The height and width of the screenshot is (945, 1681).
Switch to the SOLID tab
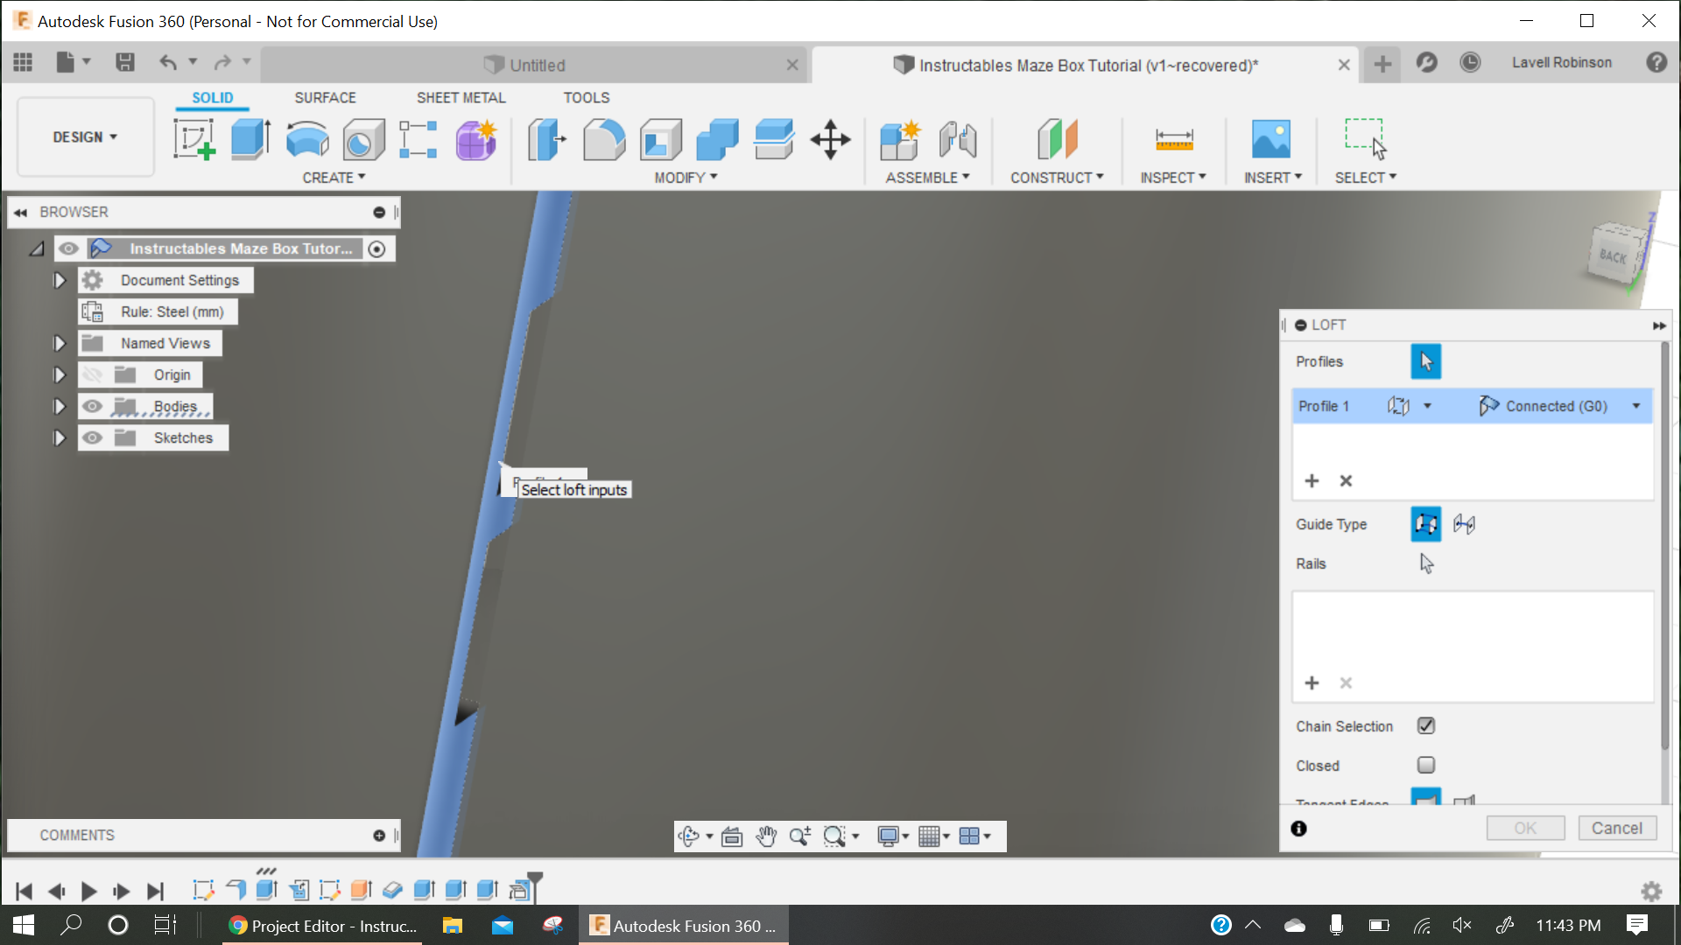pos(213,98)
